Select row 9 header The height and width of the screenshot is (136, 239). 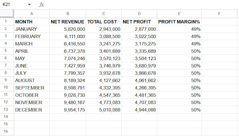(x=7, y=80)
